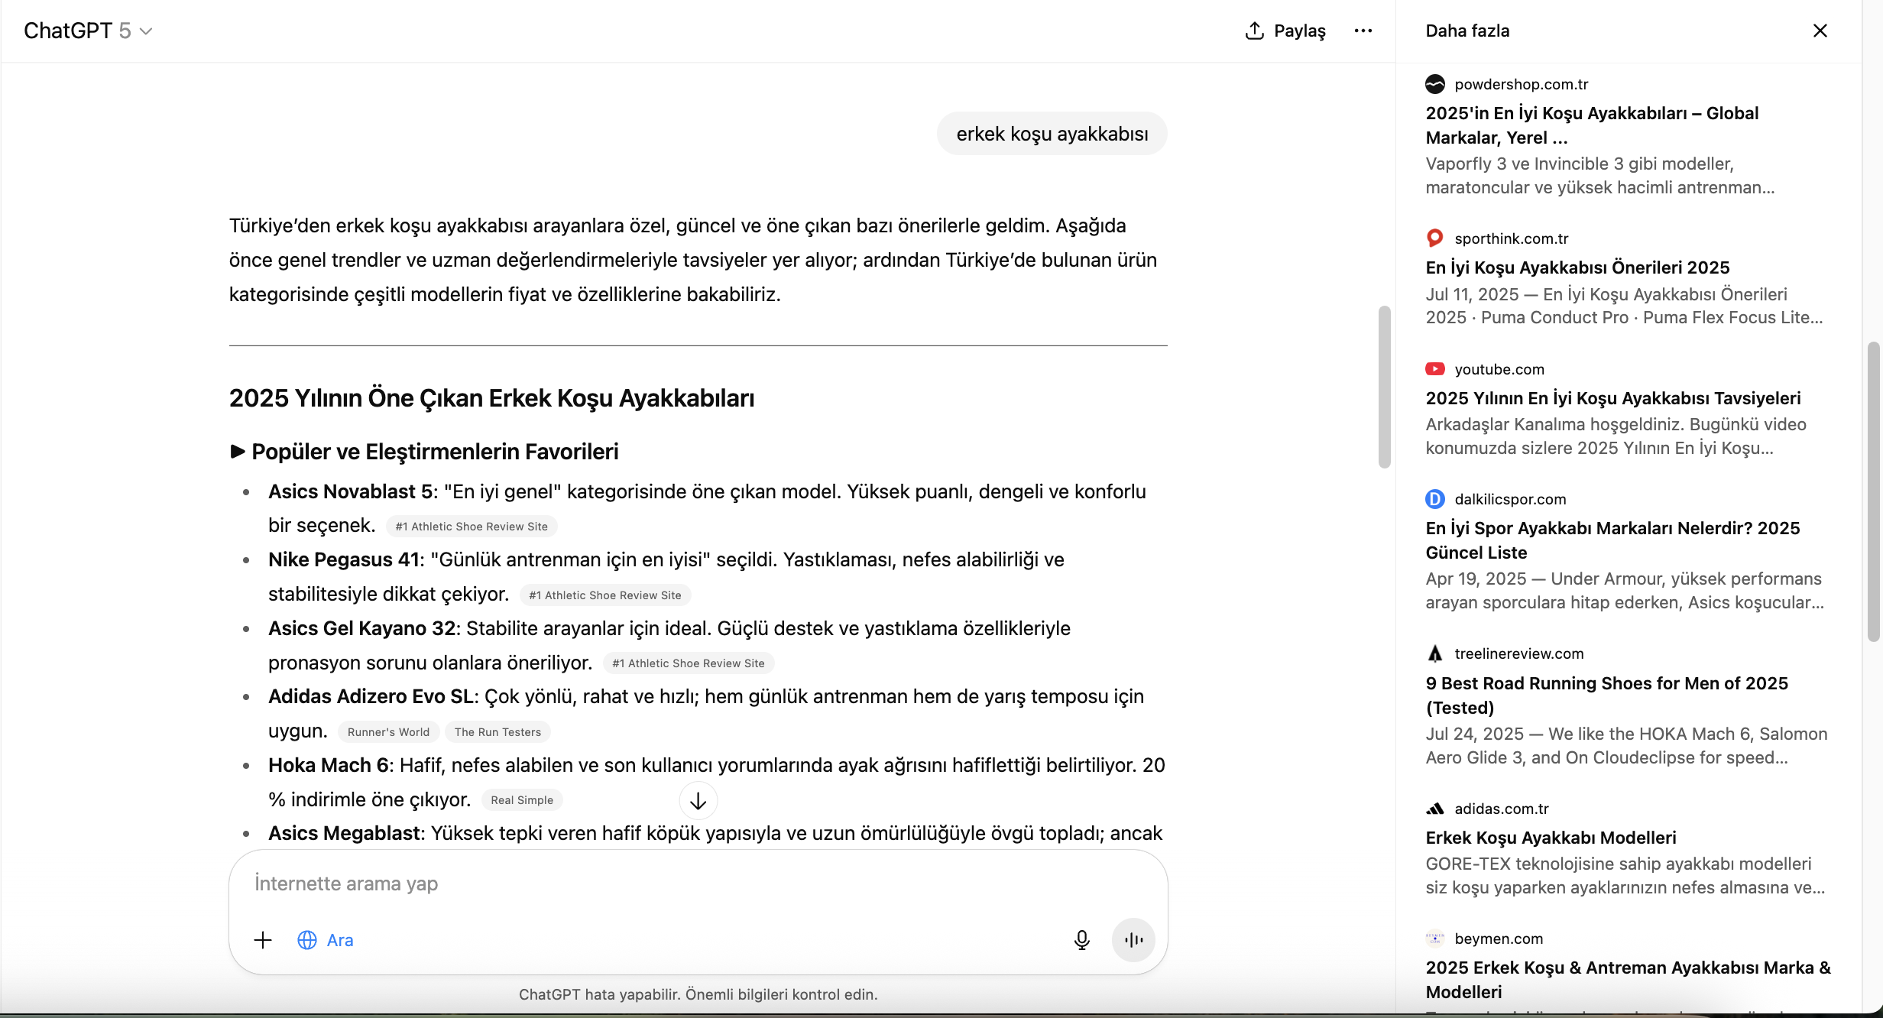Click the dalkilicspor.com source favicon
The width and height of the screenshot is (1883, 1018).
click(1435, 499)
